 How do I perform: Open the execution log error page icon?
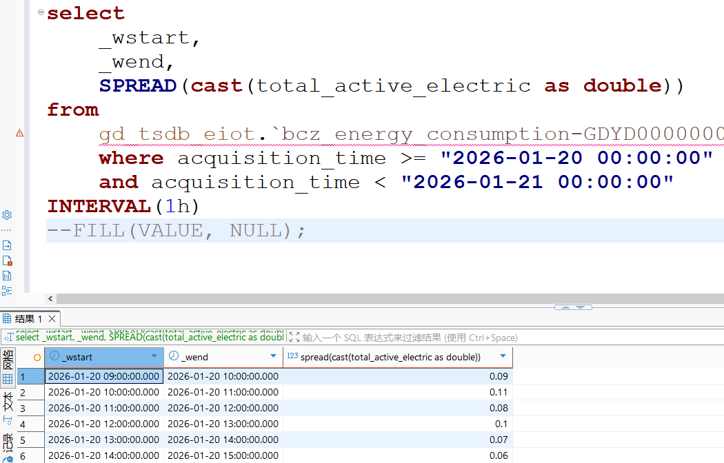(7, 260)
